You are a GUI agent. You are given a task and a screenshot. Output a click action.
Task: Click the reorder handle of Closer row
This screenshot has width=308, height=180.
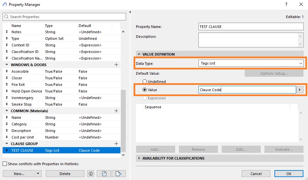coord(7,78)
